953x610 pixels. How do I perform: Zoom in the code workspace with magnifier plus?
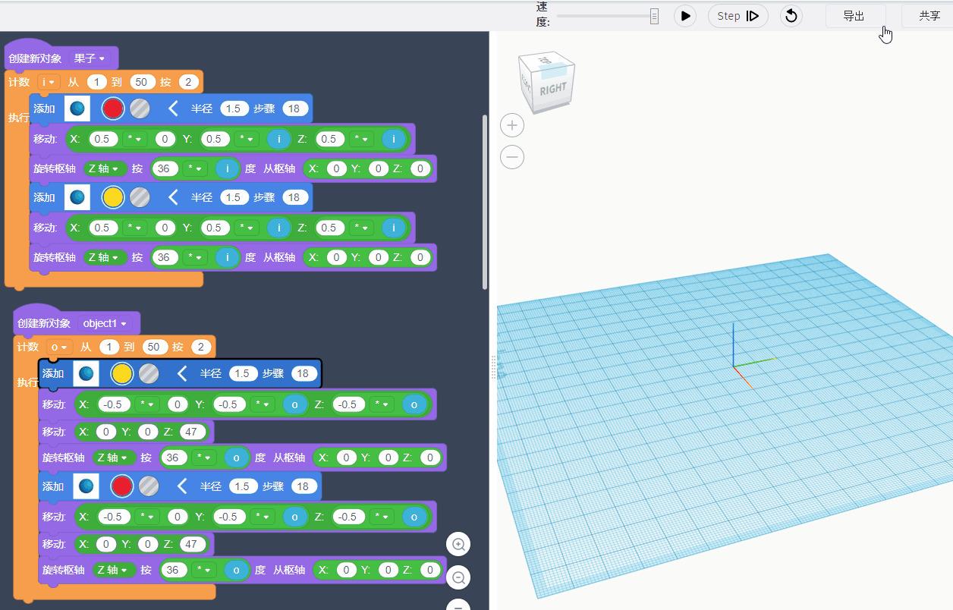pyautogui.click(x=458, y=544)
